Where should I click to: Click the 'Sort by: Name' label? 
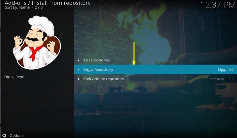17,7
